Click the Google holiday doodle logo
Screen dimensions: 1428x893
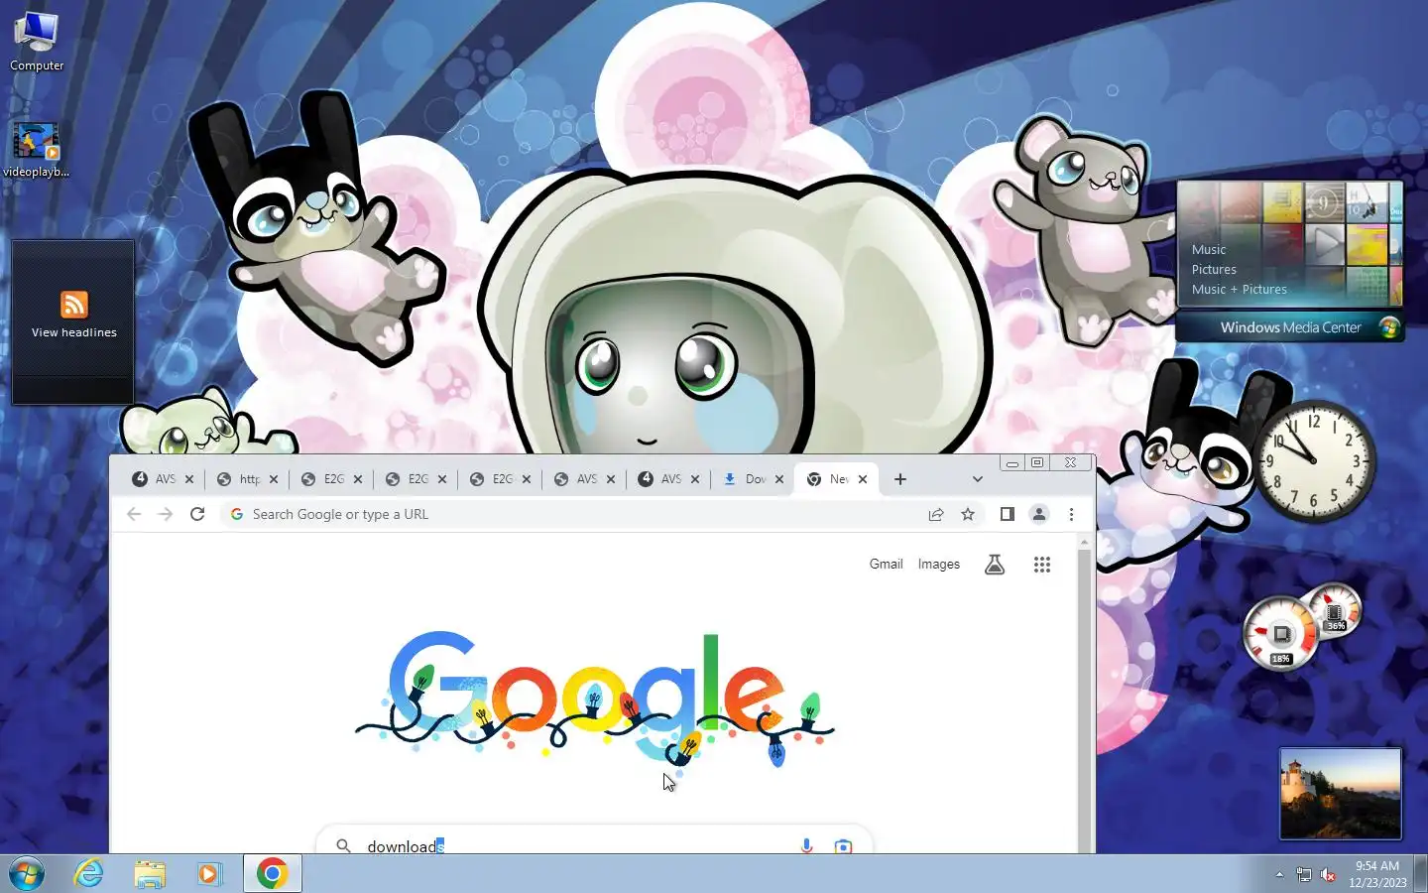(595, 700)
